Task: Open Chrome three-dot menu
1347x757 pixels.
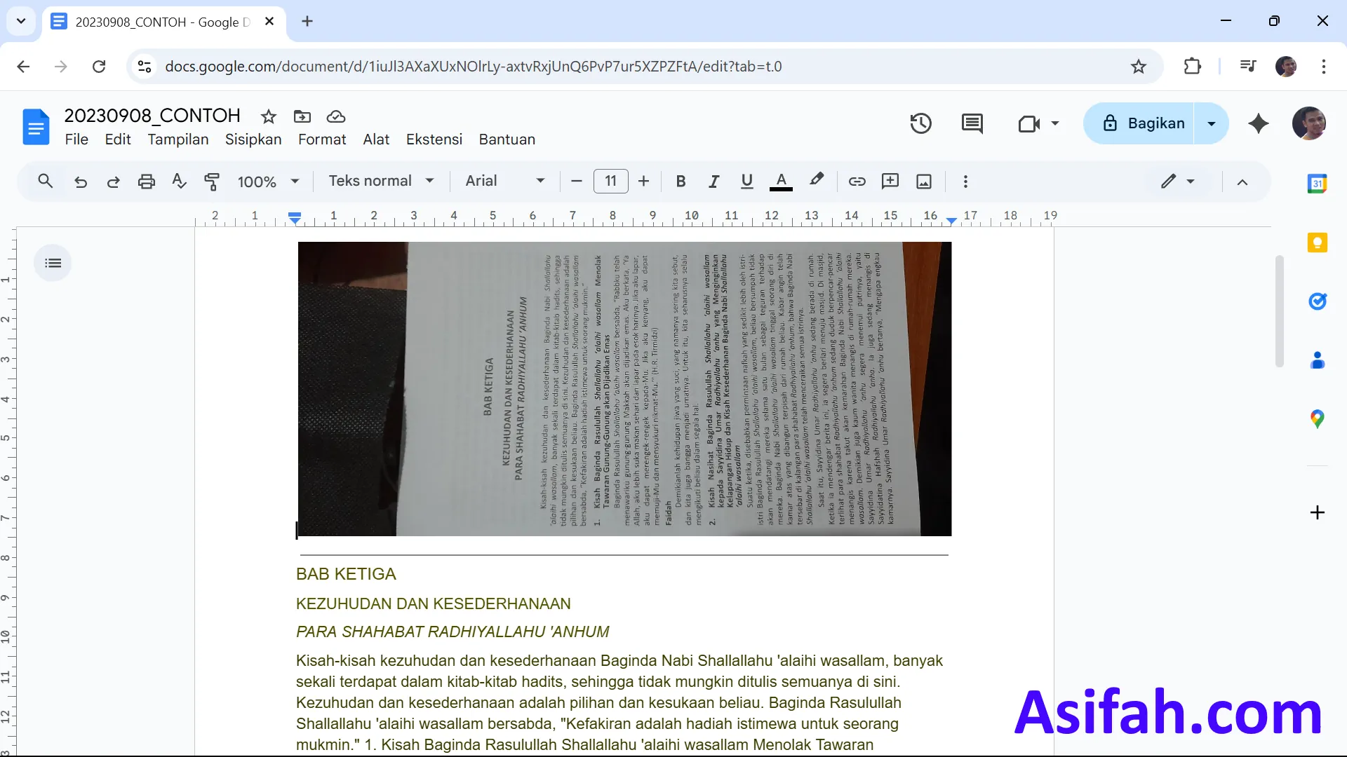Action: pos(1323,67)
